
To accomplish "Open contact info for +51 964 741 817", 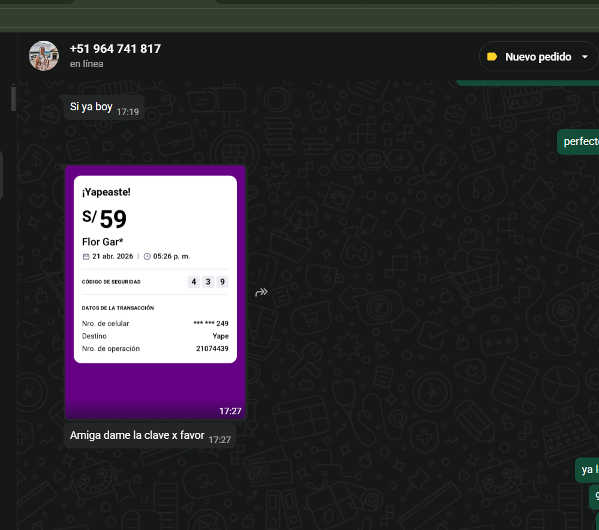I will click(115, 49).
